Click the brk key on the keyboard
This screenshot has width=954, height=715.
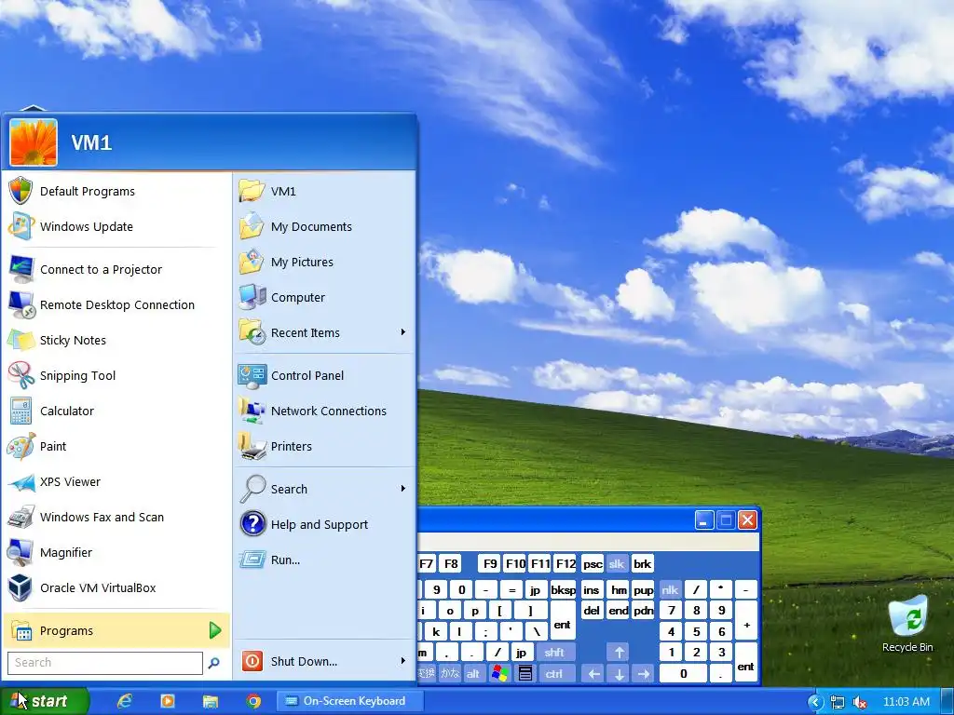click(x=643, y=563)
